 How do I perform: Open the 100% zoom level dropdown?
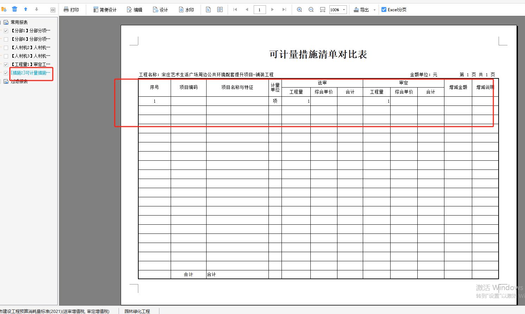click(x=338, y=9)
